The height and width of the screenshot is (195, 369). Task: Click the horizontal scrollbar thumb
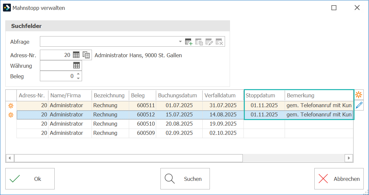(128, 158)
